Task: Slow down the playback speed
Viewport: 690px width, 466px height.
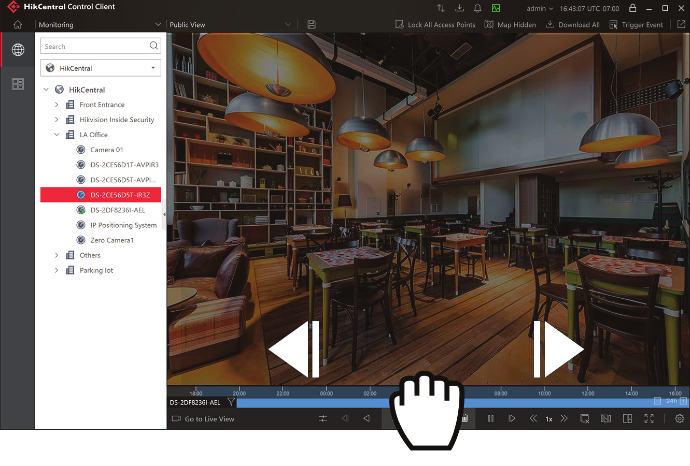Action: coord(533,418)
